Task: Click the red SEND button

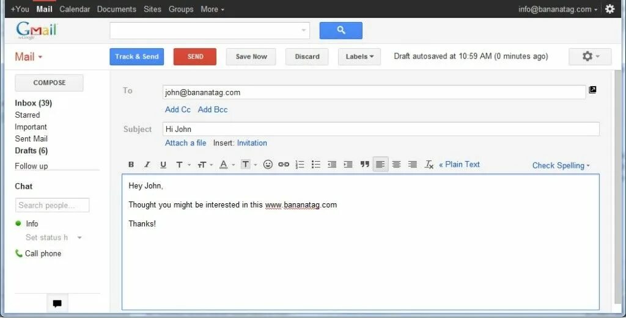Action: pyautogui.click(x=195, y=57)
